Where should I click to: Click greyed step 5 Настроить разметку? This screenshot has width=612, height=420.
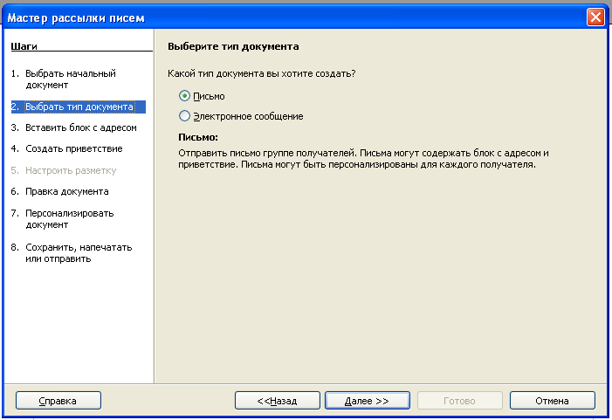pos(64,170)
